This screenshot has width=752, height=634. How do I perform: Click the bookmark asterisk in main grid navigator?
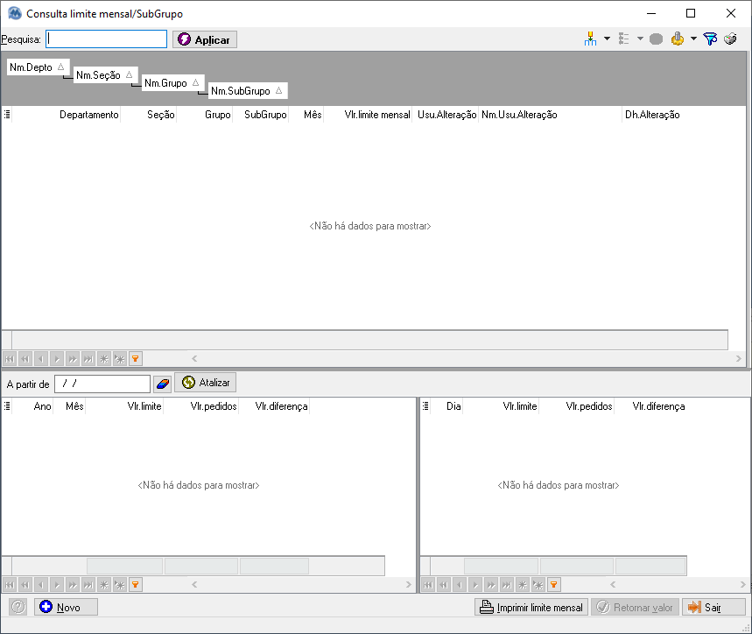(104, 359)
